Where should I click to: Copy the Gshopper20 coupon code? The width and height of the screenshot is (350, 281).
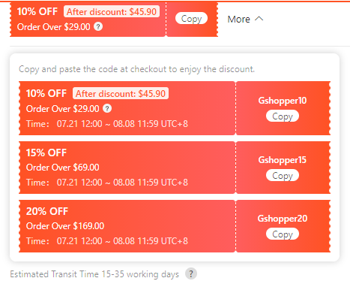(283, 234)
